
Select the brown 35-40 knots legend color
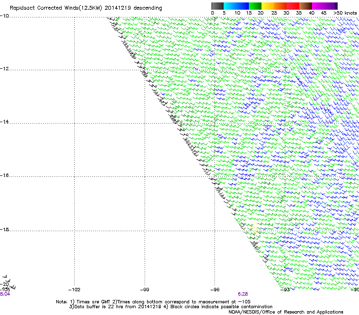(x=306, y=6)
